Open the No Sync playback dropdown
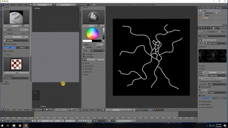Screen dimensions: 228x128 click(99, 121)
